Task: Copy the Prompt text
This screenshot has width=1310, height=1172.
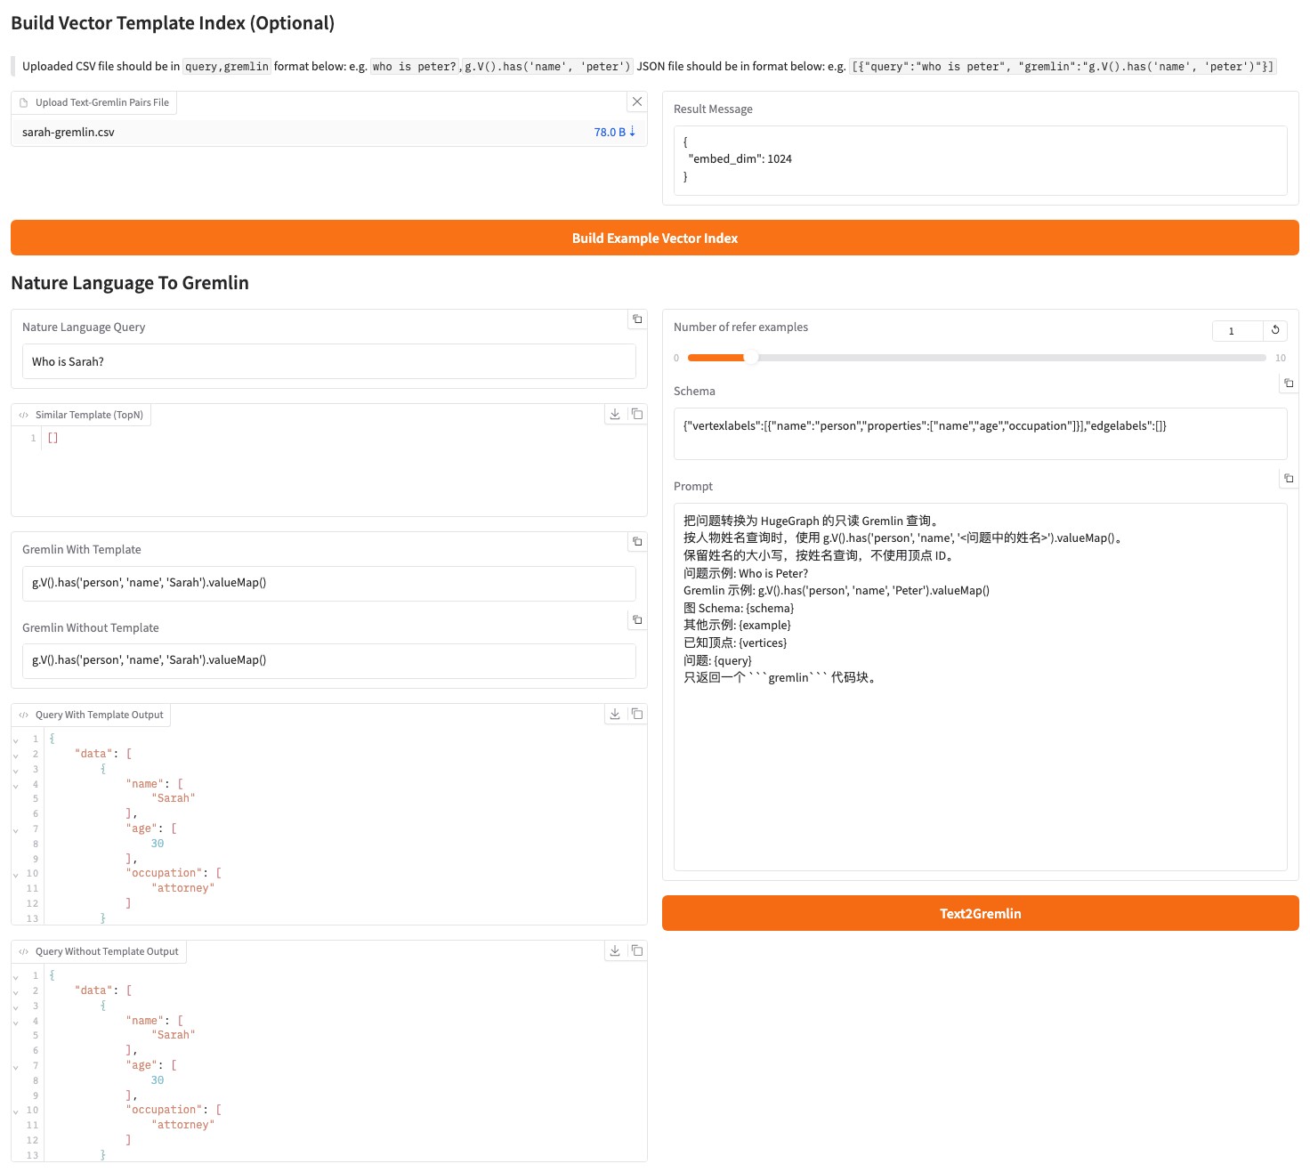Action: pyautogui.click(x=1289, y=478)
